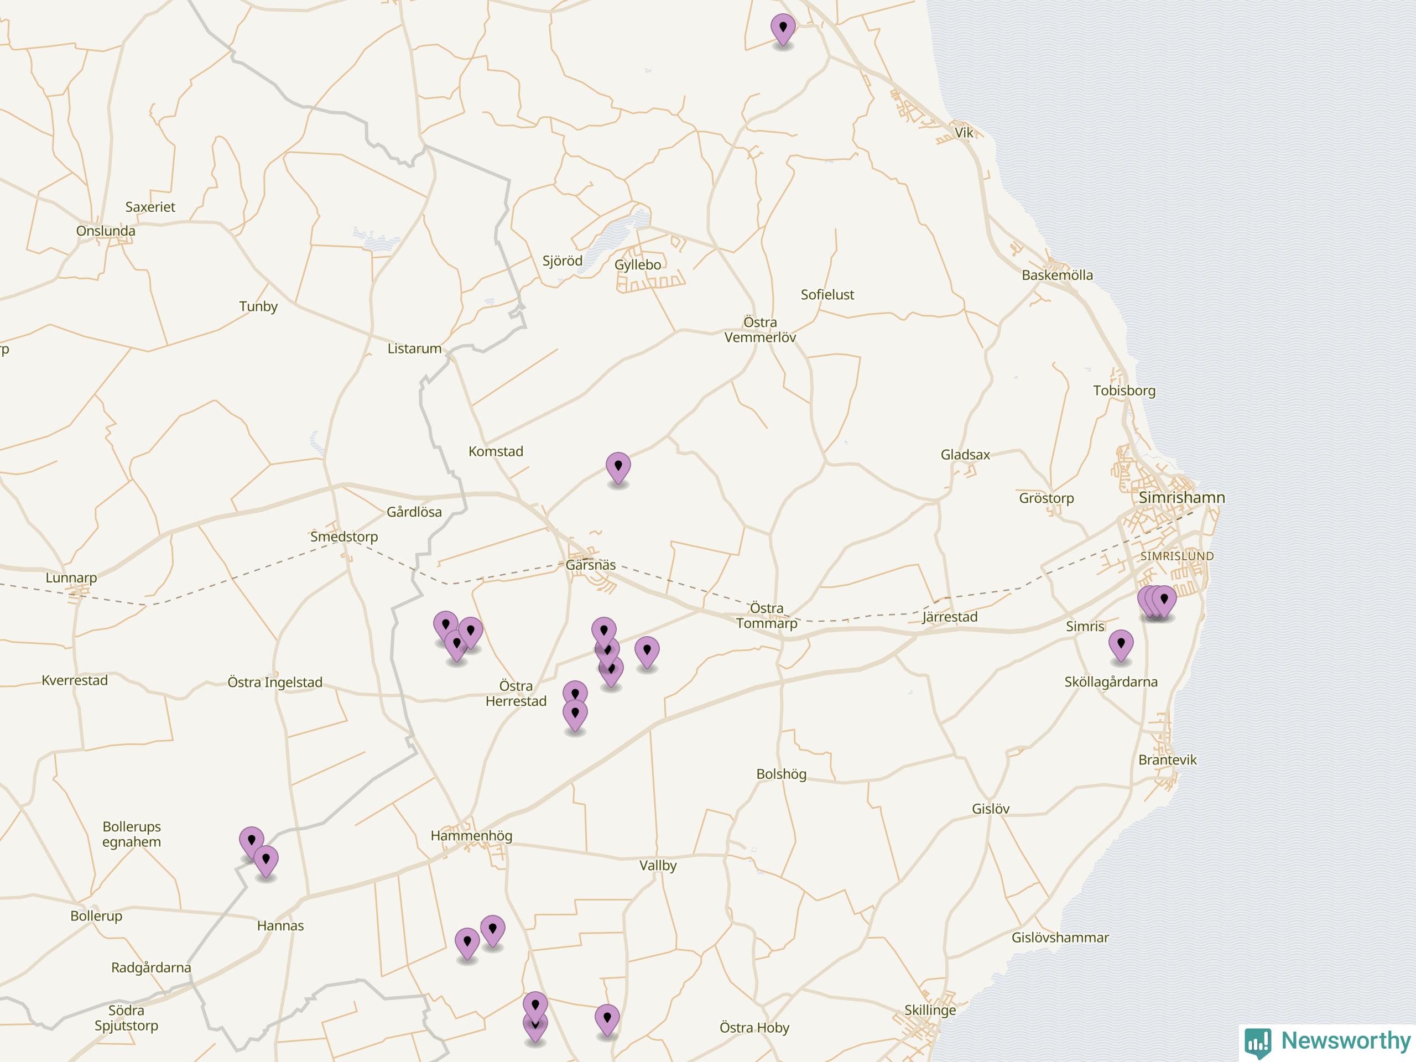Click the Vik label on the coast
The width and height of the screenshot is (1416, 1062).
[x=964, y=133]
